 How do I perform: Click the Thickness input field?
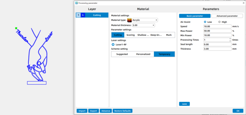tap(217, 49)
